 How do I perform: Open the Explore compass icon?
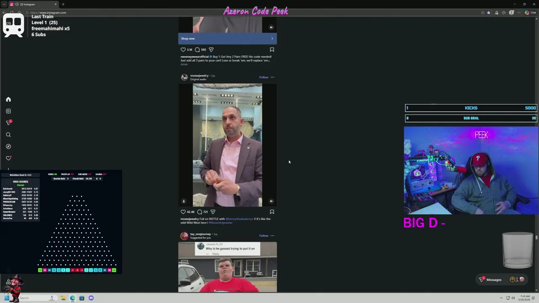click(x=8, y=146)
